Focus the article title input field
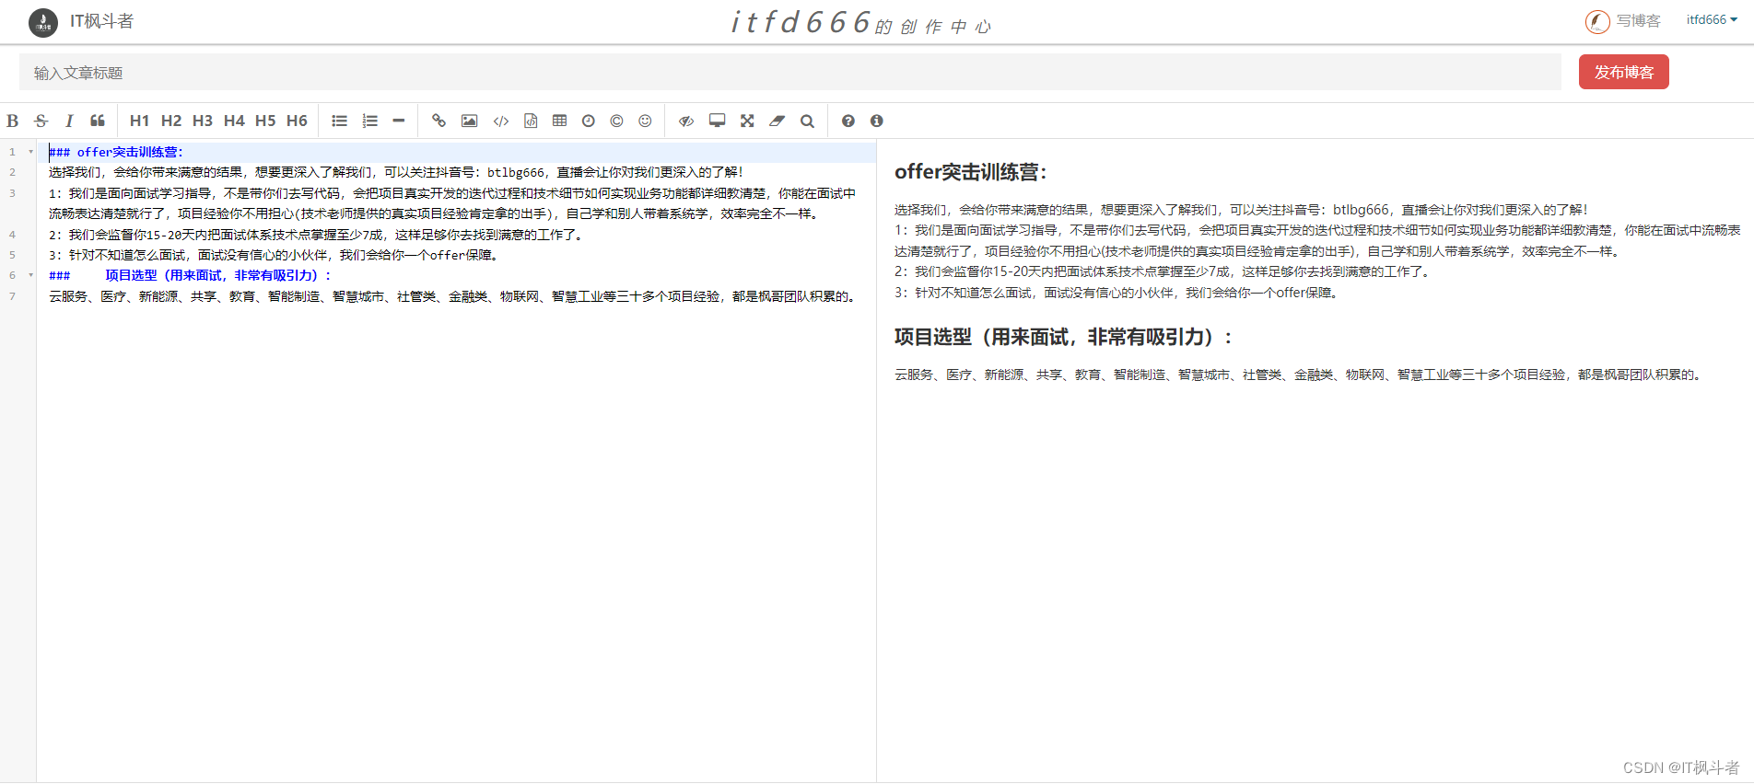The height and width of the screenshot is (784, 1754). 790,72
